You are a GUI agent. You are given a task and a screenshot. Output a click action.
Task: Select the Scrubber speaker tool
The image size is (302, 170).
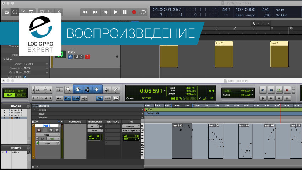107,90
